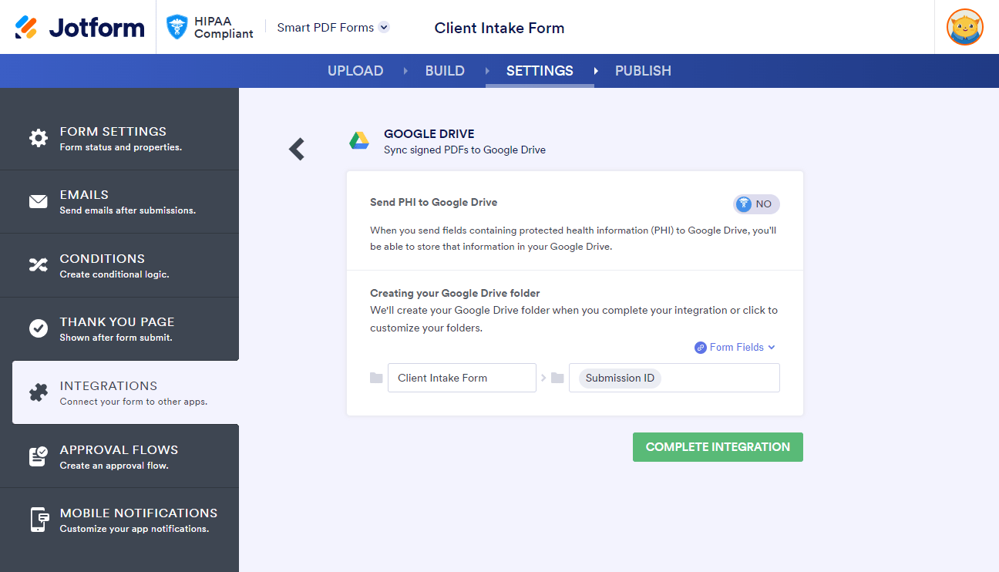This screenshot has width=999, height=572.
Task: Click the Google Drive logo icon
Action: tap(359, 141)
